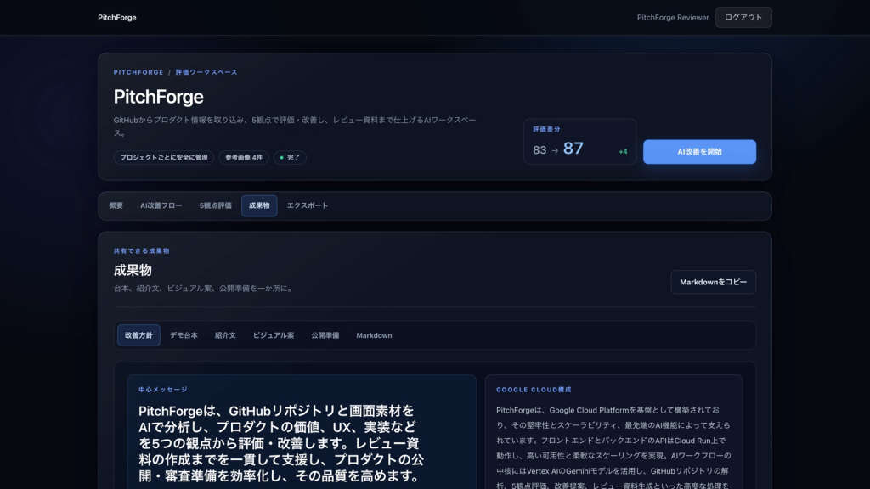The height and width of the screenshot is (489, 870).
Task: Start AI improvement with AI改善を開始
Action: [699, 151]
